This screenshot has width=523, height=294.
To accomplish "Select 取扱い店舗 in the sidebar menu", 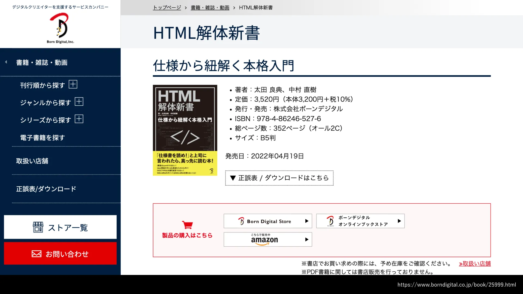I will 32,161.
